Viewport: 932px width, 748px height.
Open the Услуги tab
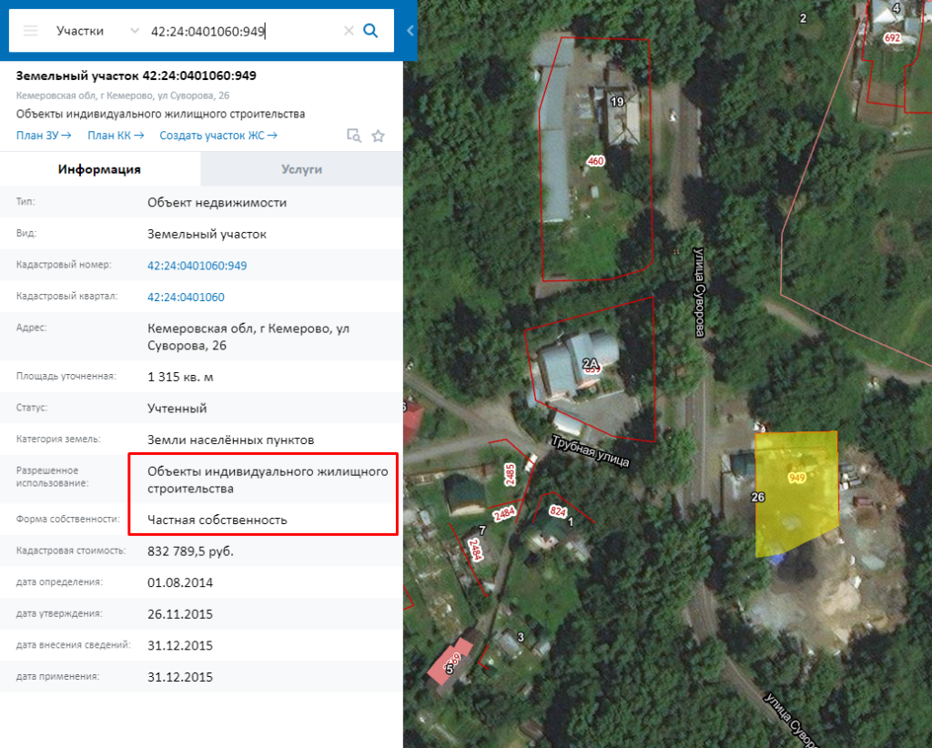[x=301, y=169]
